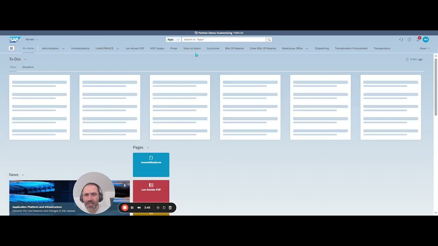Click into the Search In Apps field
Viewport: 438px width, 246px height.
(224, 40)
